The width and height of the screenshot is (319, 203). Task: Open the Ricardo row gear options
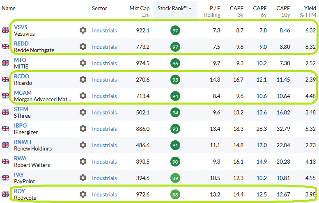pos(83,80)
